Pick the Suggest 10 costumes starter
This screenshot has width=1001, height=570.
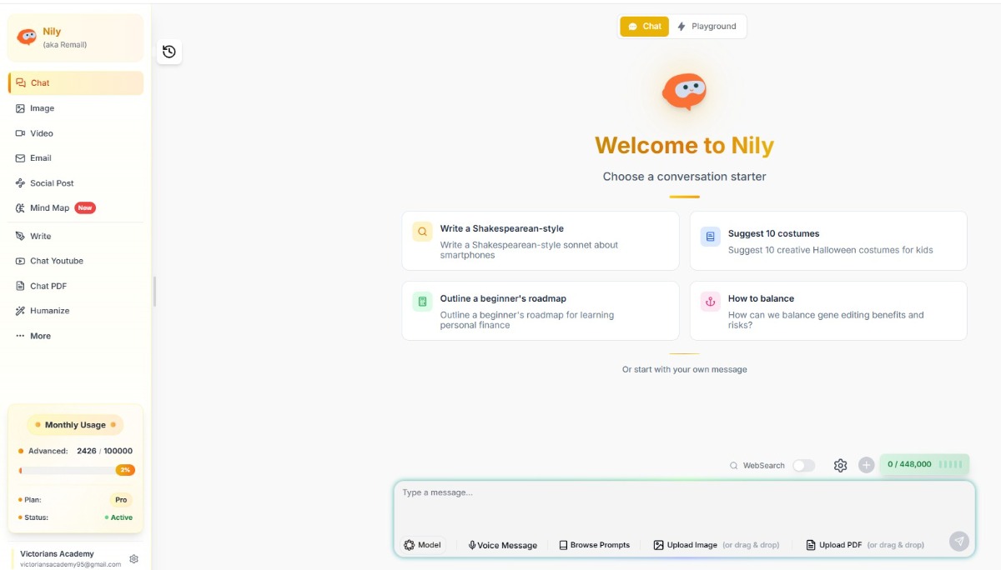[x=827, y=241]
